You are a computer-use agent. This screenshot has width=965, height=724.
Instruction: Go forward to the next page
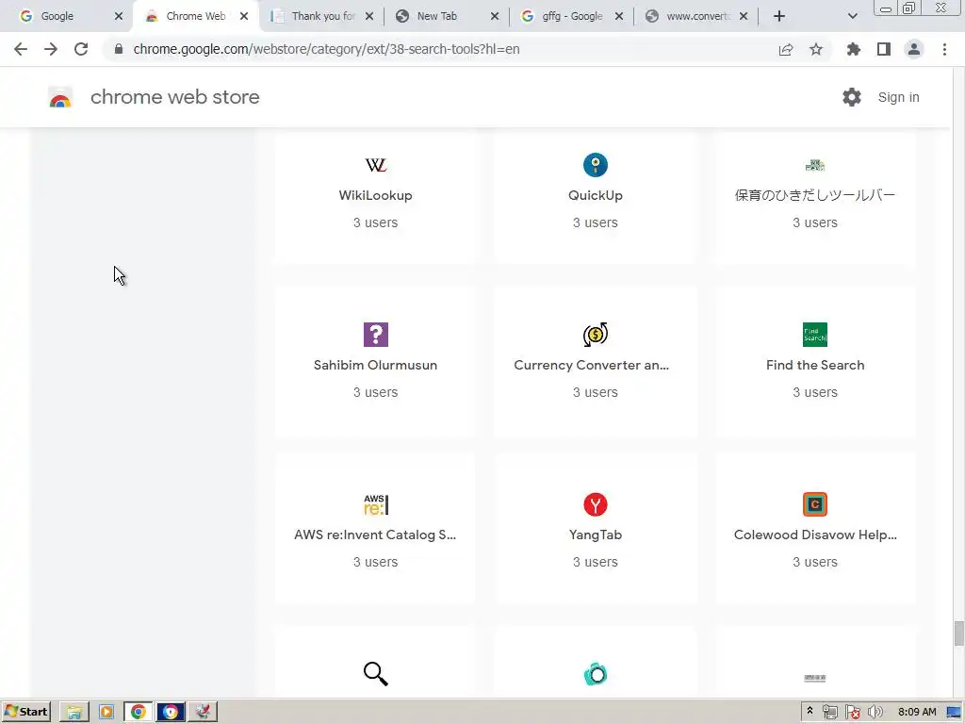pos(51,49)
